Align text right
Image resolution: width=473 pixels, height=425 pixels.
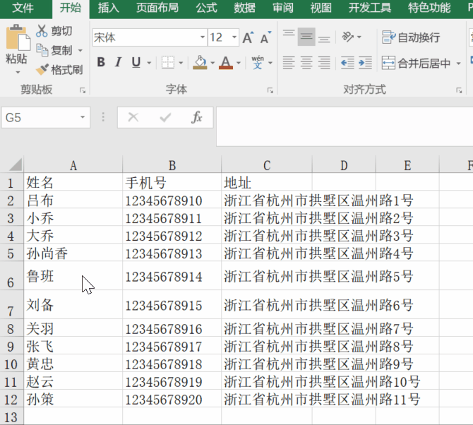click(x=324, y=63)
